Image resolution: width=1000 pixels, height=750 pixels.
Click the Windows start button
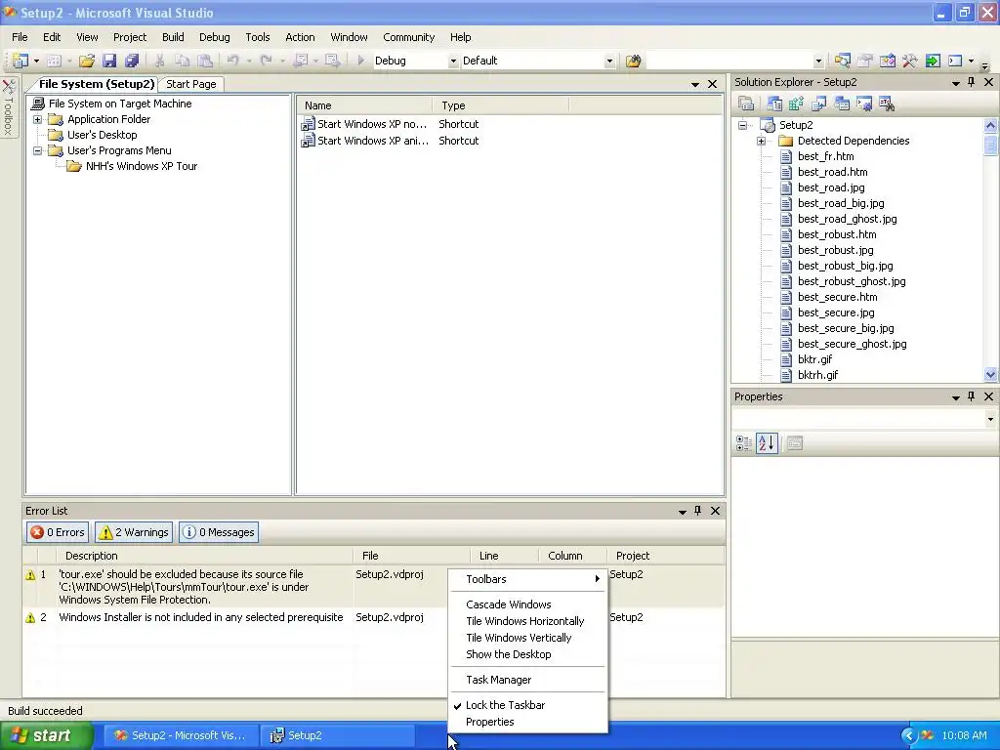pyautogui.click(x=46, y=735)
